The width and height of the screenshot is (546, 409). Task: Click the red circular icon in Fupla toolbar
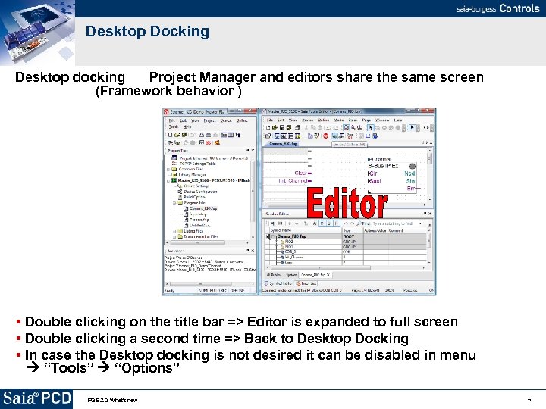coord(325,136)
